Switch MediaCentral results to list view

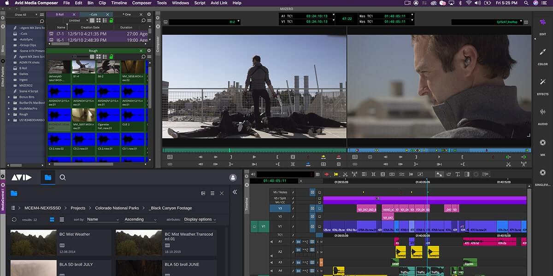coord(62,219)
